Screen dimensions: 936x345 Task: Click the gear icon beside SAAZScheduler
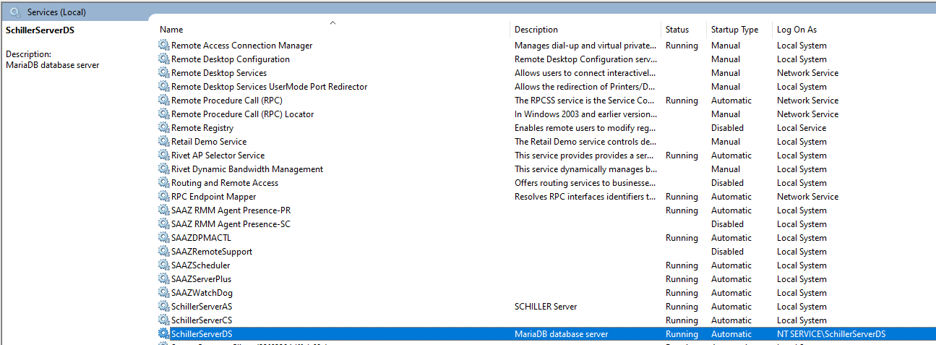(164, 265)
